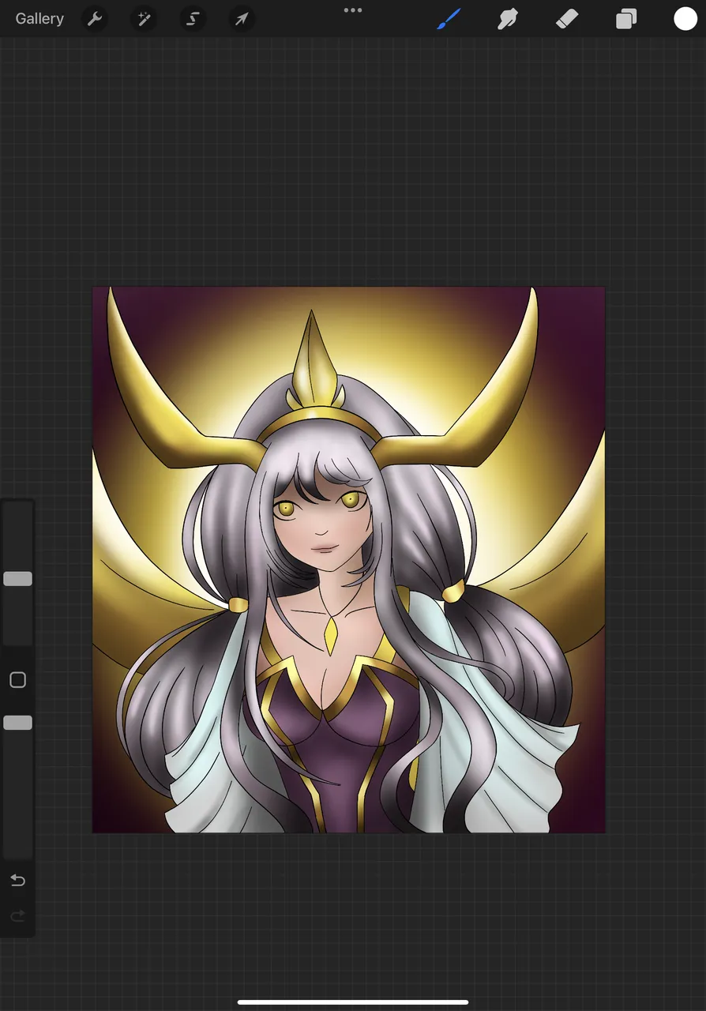
Task: Activate the Selection tool
Action: click(x=193, y=19)
